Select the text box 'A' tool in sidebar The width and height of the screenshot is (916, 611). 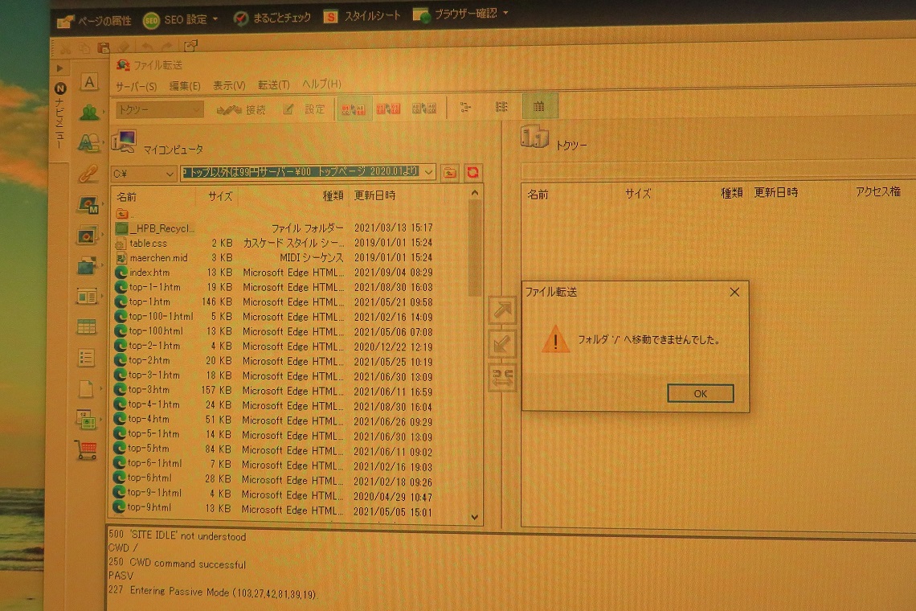click(89, 82)
